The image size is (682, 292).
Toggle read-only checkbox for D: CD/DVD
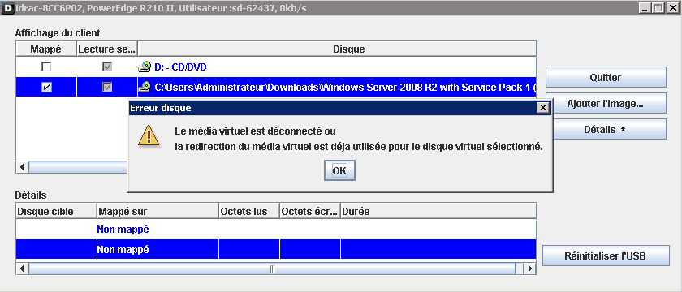(106, 67)
